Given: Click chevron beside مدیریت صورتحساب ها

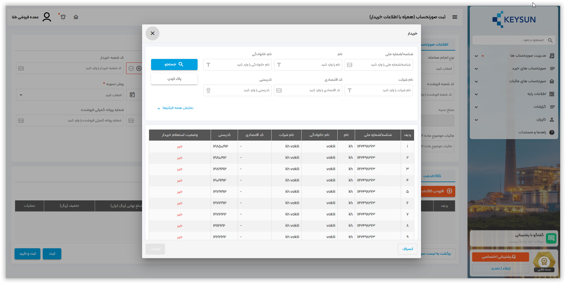Looking at the screenshot, I should (476, 56).
